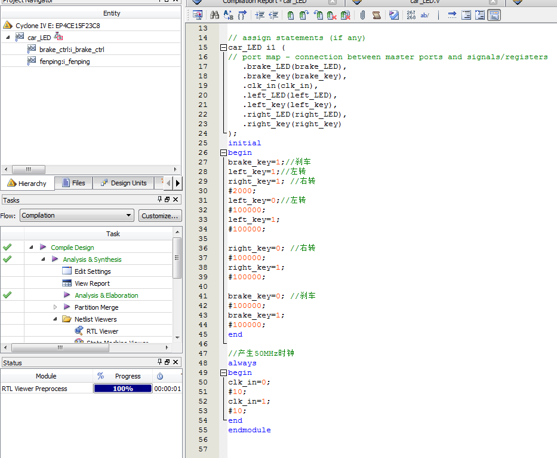Collapse the Compile Design task node
557x458 pixels.
(x=31, y=247)
